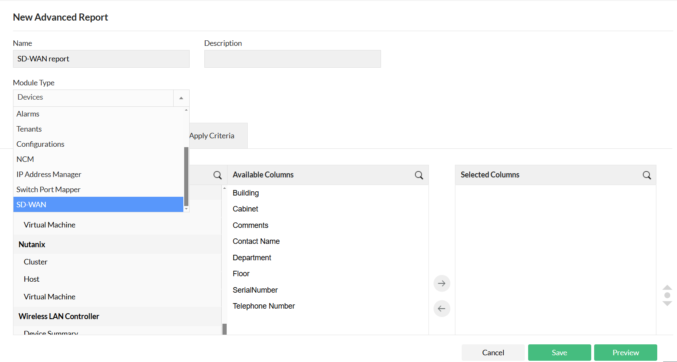
Task: Choose SD-WAN from the module list
Action: pyautogui.click(x=98, y=205)
